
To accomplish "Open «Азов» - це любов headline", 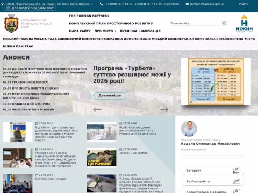I will [x=133, y=153].
